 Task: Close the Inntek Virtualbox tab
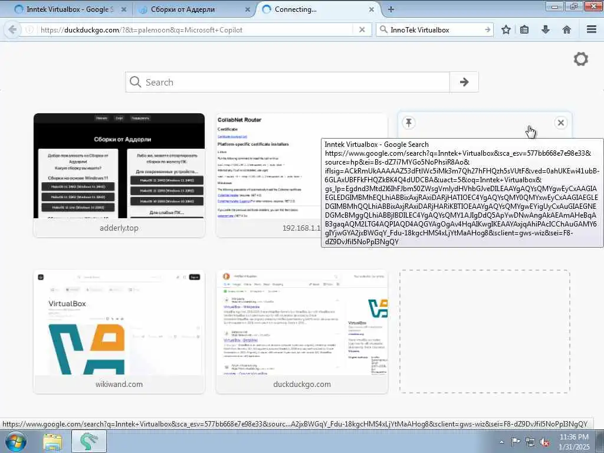[x=124, y=9]
